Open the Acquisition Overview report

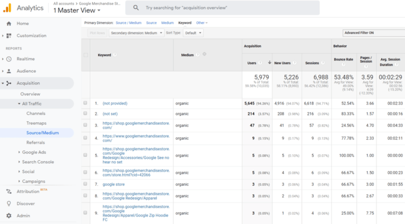point(30,94)
